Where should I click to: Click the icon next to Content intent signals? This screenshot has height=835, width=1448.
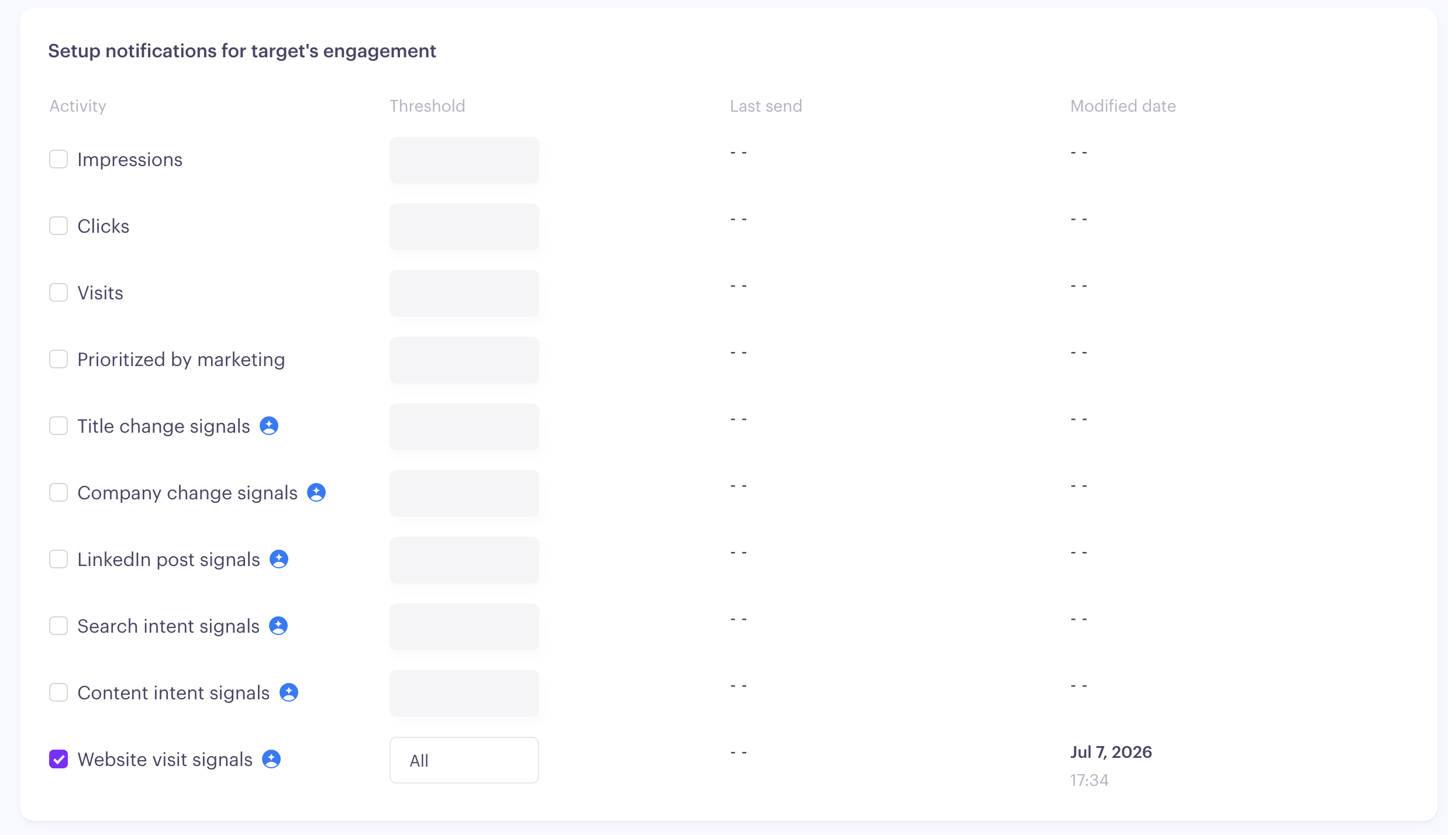[x=289, y=692]
